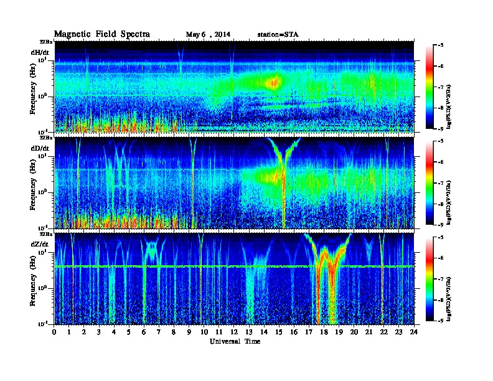Click the color bar beside the dD/dt panel
Image resolution: width=493 pixels, height=381 pixels.
[429, 183]
